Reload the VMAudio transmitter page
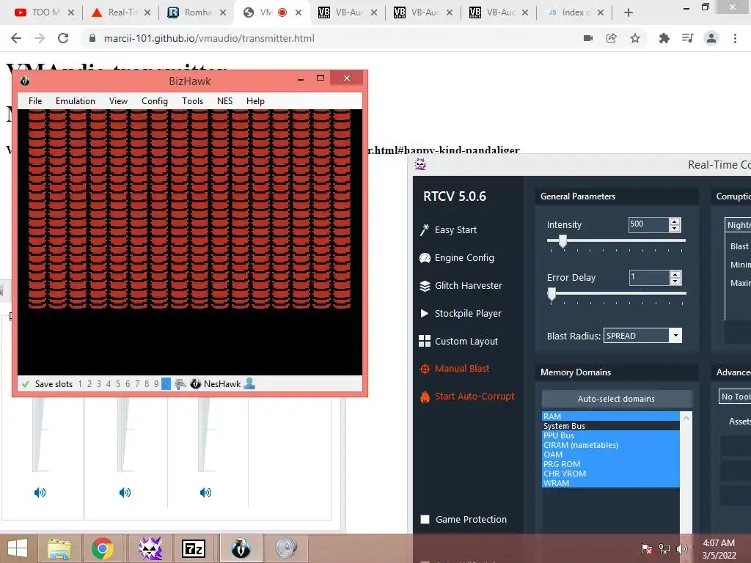This screenshot has height=563, width=751. (x=63, y=38)
